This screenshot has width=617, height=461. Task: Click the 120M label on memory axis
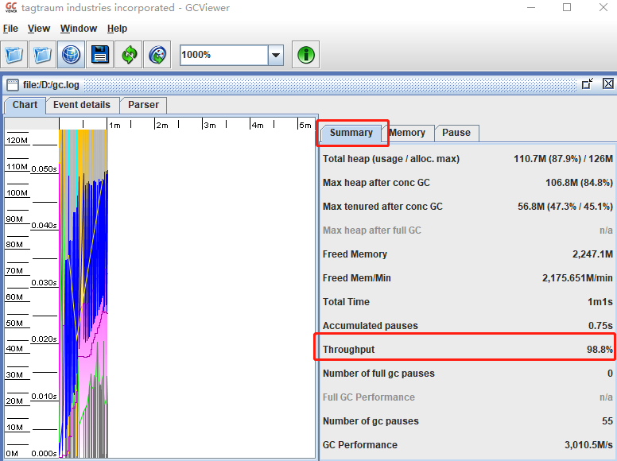tap(17, 141)
